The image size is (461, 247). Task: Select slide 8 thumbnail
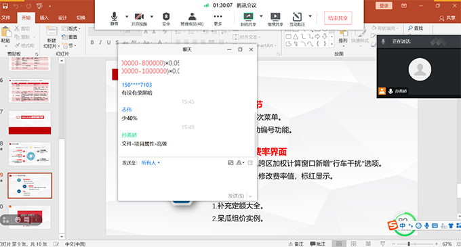click(x=30, y=154)
